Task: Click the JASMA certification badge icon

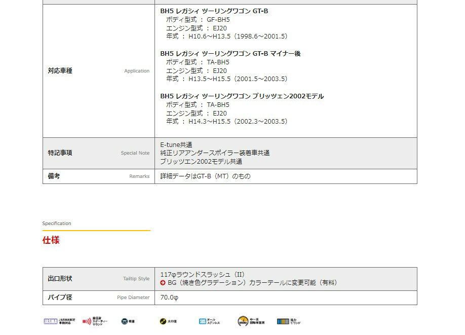Action: click(50, 321)
